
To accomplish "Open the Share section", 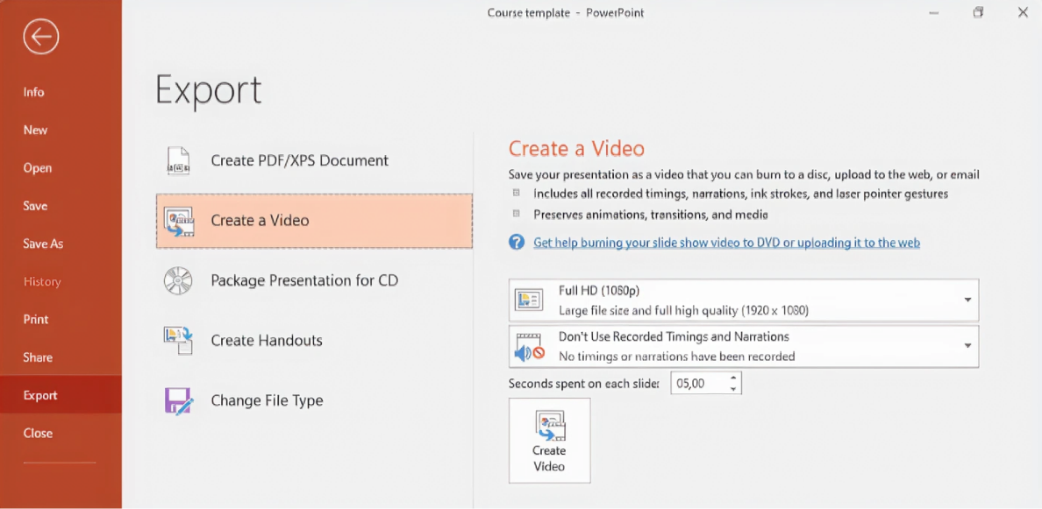I will click(37, 357).
